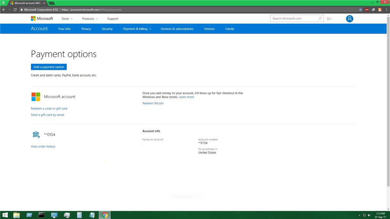Click the Payment options heading
Viewport: 390px width, 219px height.
64,54
